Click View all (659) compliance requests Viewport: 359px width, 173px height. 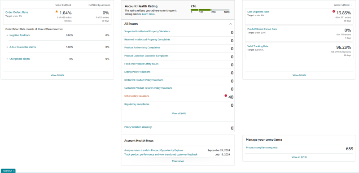tap(299, 157)
